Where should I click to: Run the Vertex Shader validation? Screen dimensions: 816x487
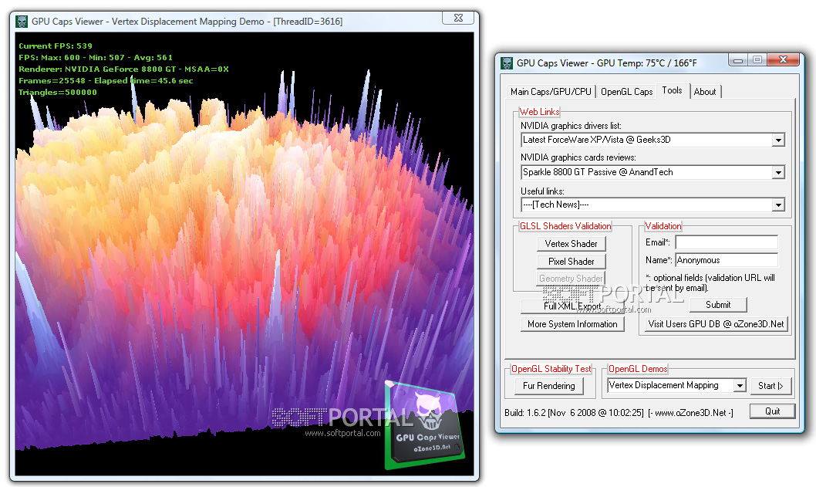pyautogui.click(x=571, y=244)
